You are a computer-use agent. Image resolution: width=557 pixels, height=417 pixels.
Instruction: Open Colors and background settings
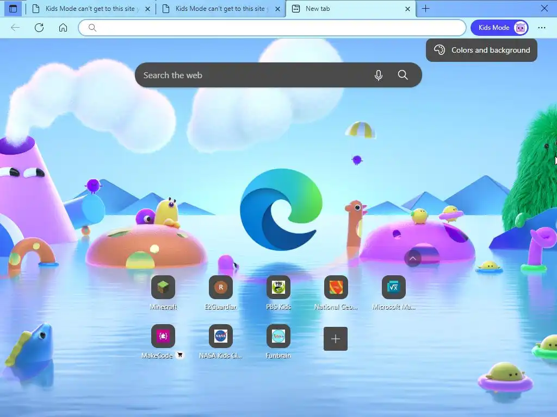482,50
